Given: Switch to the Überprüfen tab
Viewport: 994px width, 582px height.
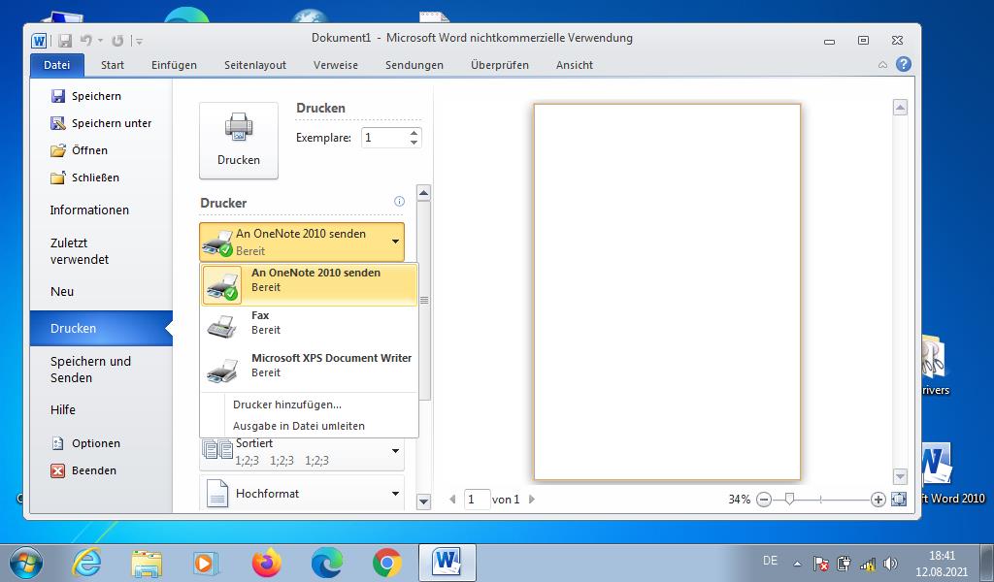Looking at the screenshot, I should [500, 65].
